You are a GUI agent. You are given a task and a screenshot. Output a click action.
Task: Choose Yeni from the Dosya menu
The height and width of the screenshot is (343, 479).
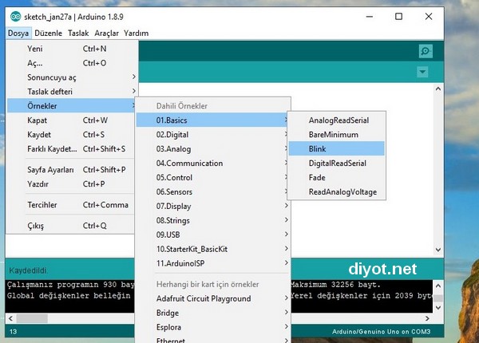72,49
